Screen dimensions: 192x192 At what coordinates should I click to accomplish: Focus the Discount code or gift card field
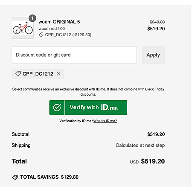coord(74,55)
